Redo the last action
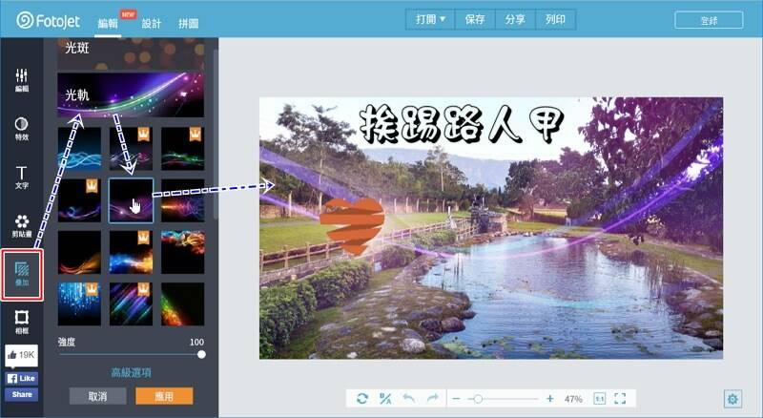The image size is (763, 418). pos(432,399)
